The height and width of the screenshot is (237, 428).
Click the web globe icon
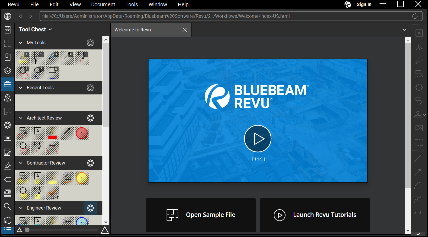(x=8, y=16)
